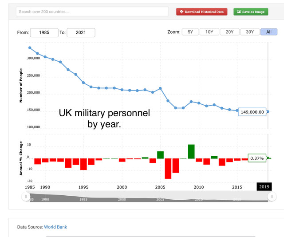
Task: Click the 1995 data point on the line
Action: coord(83,83)
